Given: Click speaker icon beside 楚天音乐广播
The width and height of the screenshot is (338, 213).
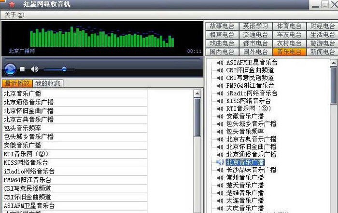Looking at the screenshot, I should (220, 186).
